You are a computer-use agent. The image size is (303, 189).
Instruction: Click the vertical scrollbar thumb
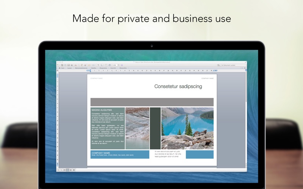click(x=246, y=87)
